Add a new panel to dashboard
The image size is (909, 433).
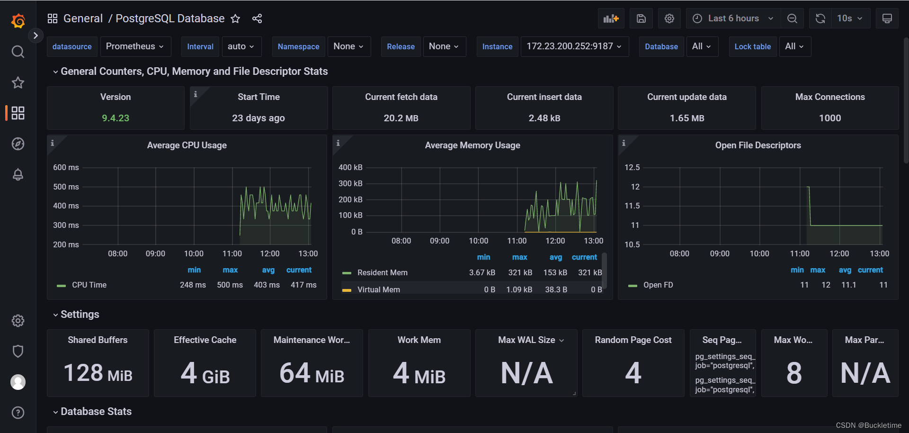pos(611,18)
